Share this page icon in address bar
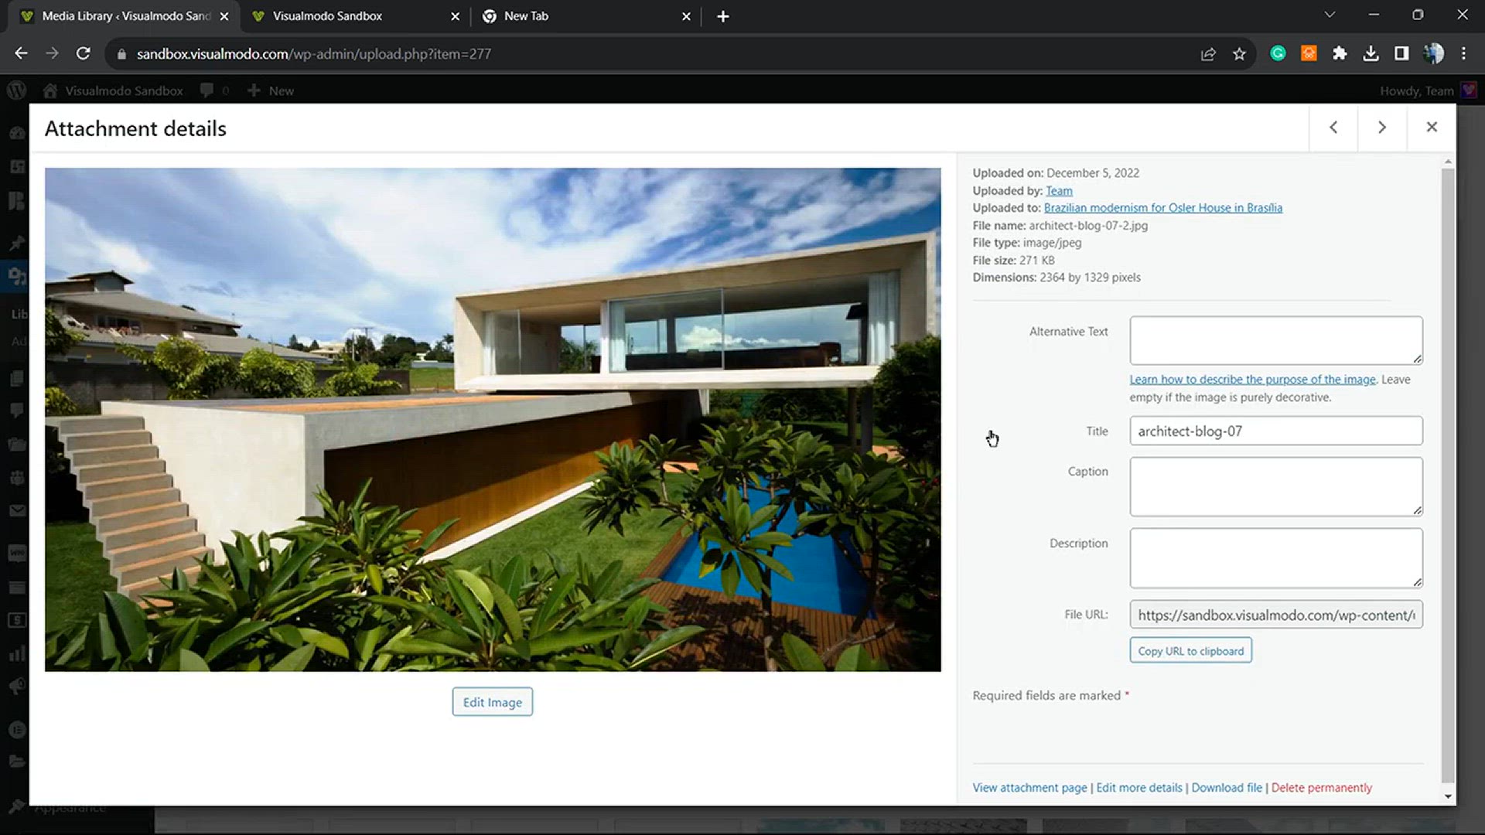The height and width of the screenshot is (835, 1485). tap(1208, 53)
